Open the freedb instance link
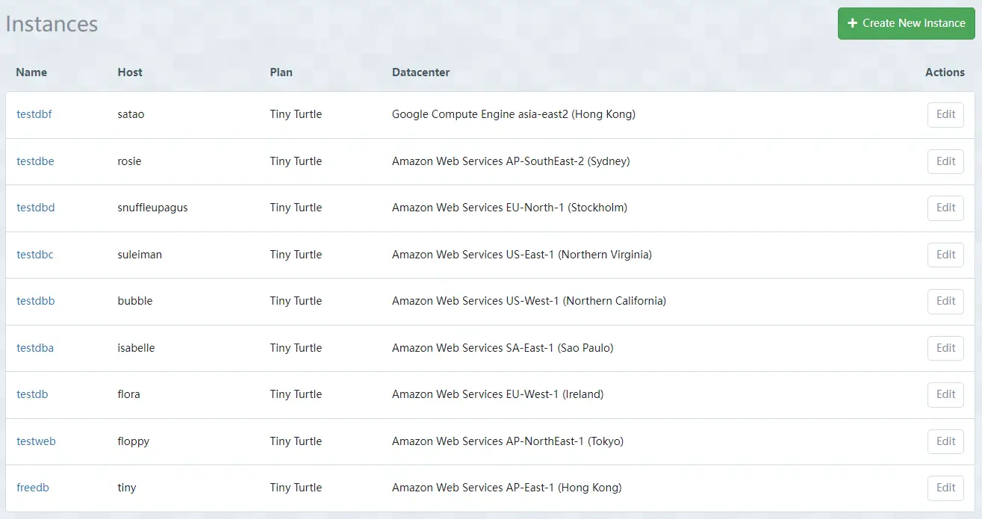 (x=33, y=488)
